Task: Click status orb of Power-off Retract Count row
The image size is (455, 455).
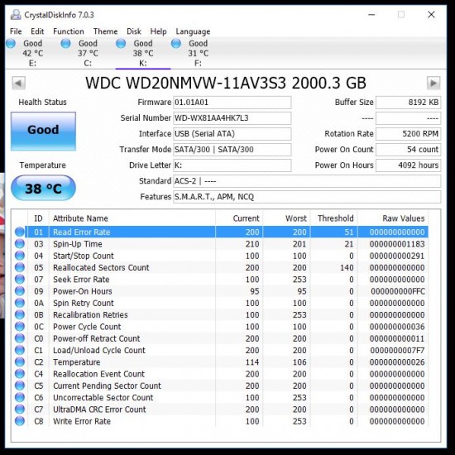Action: click(20, 338)
